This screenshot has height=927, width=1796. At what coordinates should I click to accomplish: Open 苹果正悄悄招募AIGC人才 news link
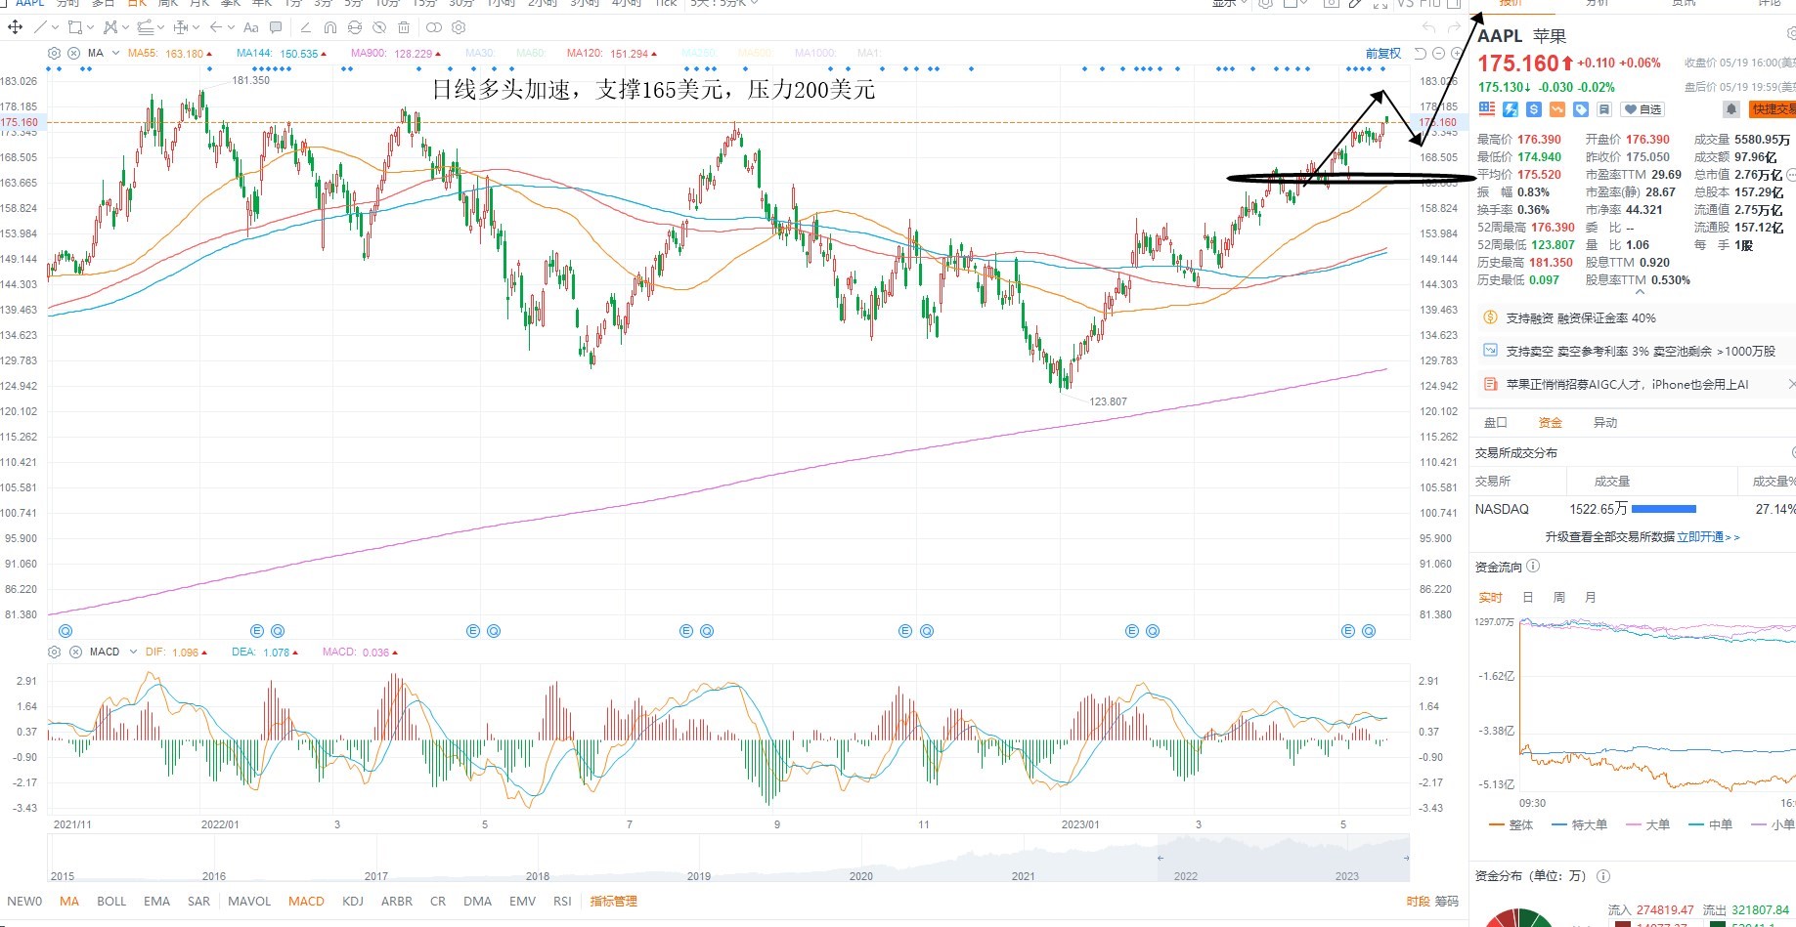[x=1627, y=385]
